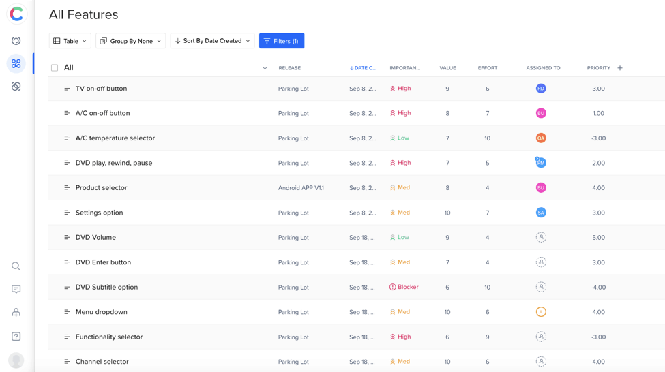Select the features grid icon in sidebar
Viewport: 665px width, 372px height.
(x=16, y=63)
